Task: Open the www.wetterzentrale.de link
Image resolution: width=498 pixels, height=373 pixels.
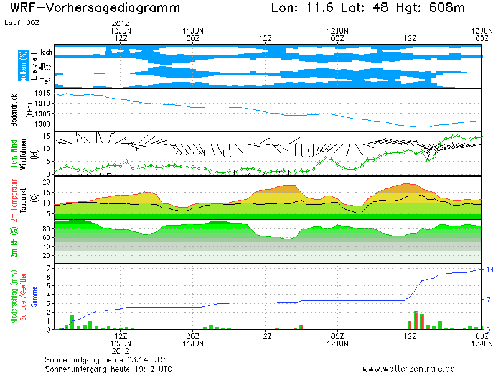Action: point(409,369)
